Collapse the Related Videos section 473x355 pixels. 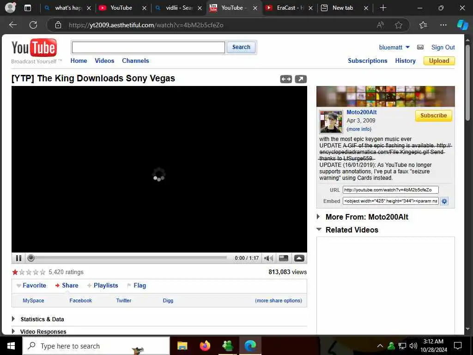click(x=319, y=229)
